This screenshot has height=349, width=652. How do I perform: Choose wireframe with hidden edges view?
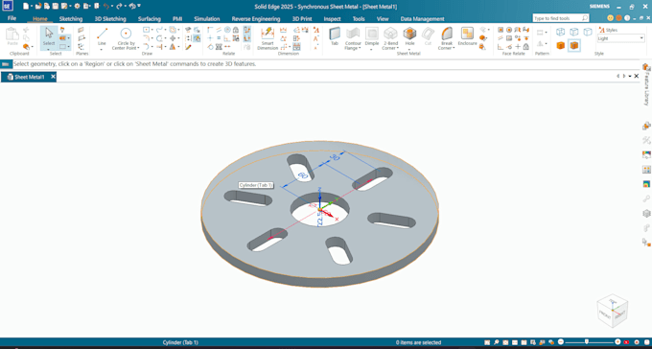click(573, 32)
